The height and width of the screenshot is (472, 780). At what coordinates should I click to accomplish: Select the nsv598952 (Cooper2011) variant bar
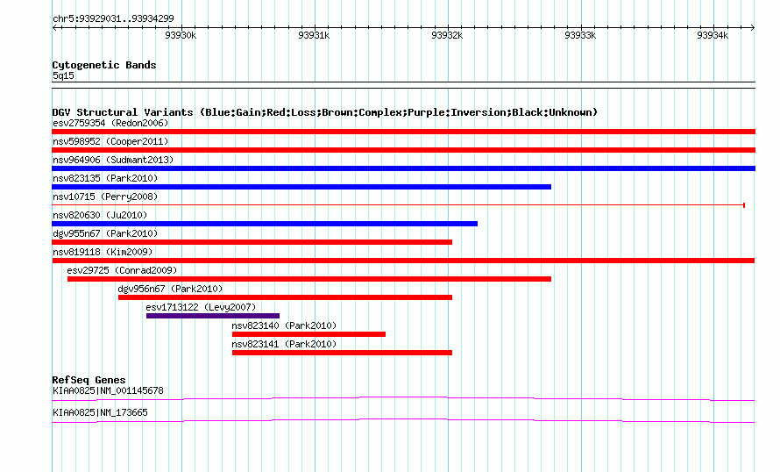(403, 150)
